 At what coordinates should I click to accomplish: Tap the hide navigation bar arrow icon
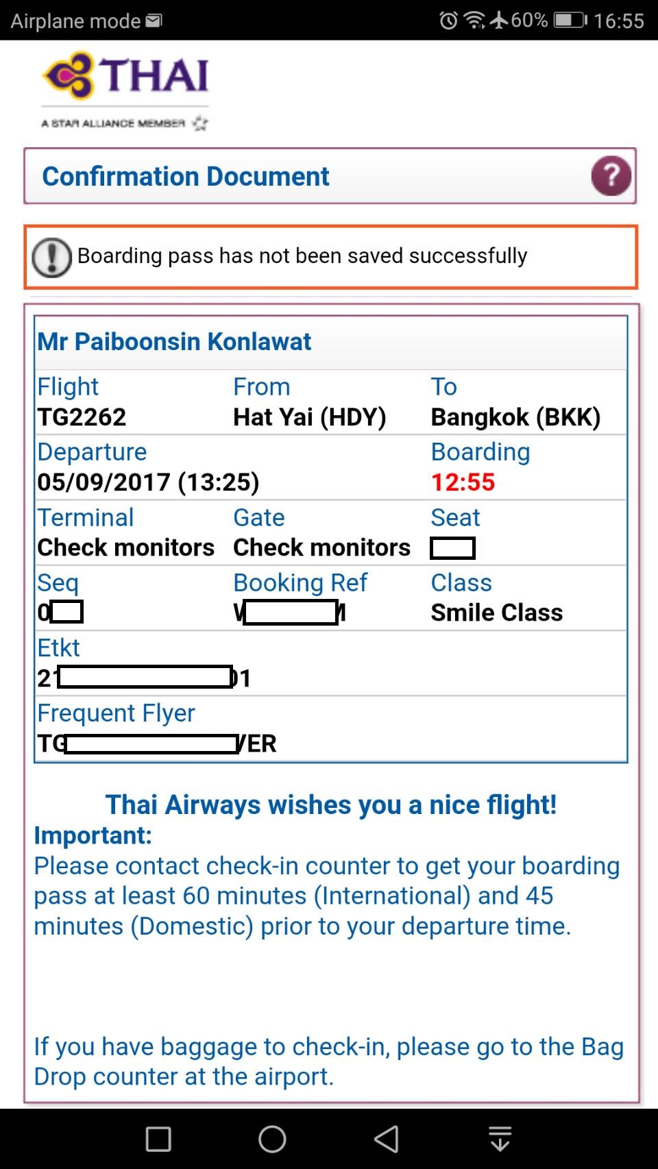(500, 1139)
